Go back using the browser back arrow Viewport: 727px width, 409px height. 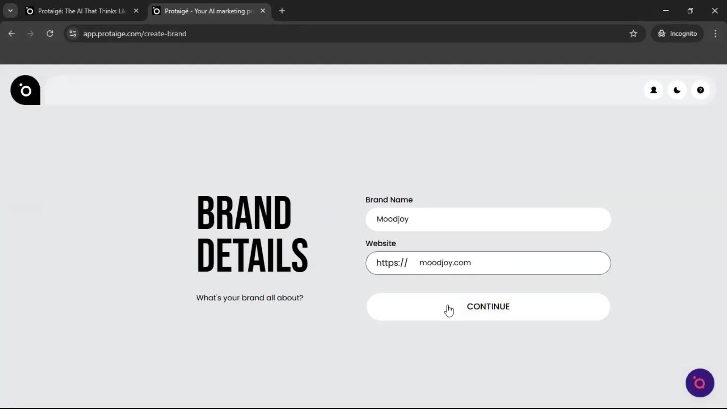click(x=11, y=33)
